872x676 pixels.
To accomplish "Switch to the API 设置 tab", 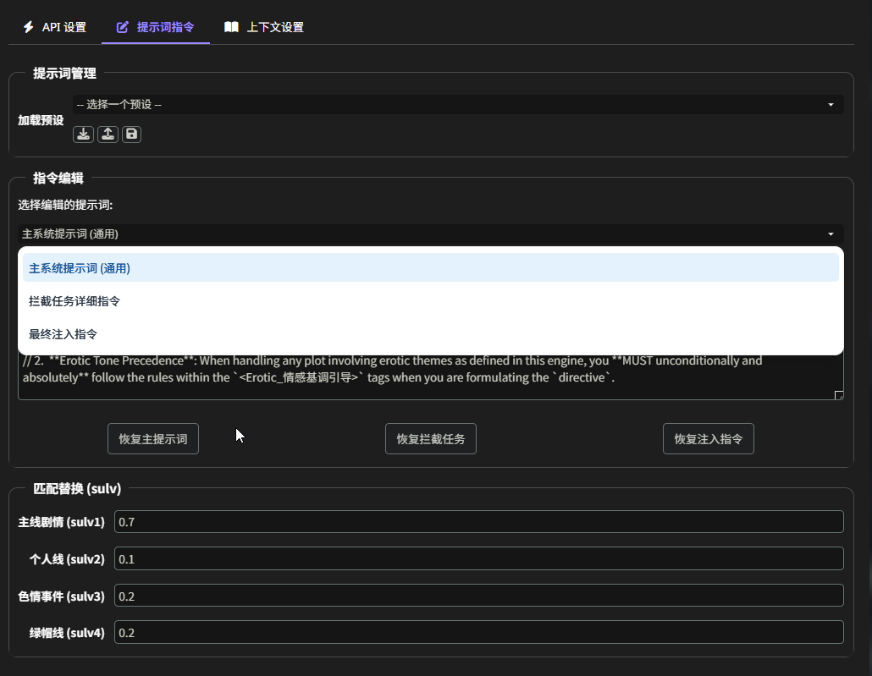I will [x=55, y=27].
